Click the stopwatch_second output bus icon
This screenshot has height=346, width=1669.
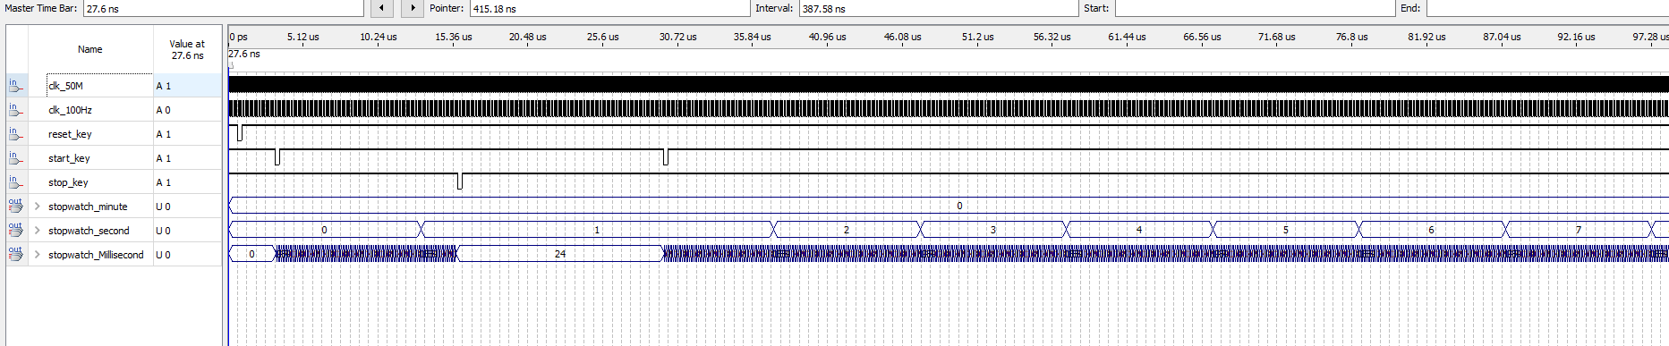(x=16, y=231)
